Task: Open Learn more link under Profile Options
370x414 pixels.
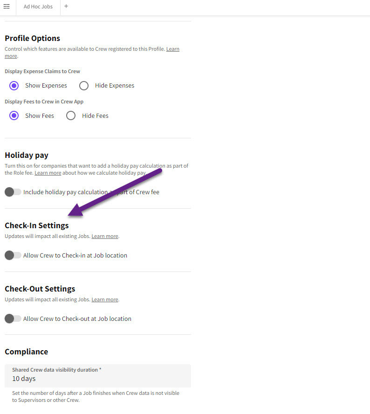Action: 172,49
